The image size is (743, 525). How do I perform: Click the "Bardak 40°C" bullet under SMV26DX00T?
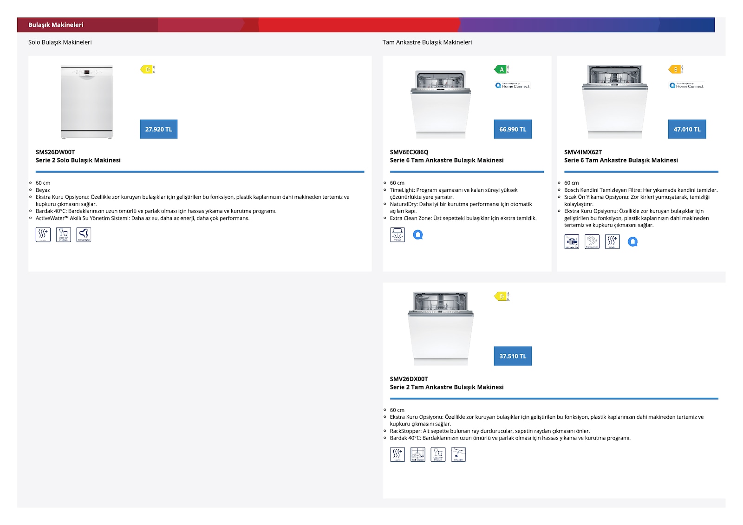tap(510, 438)
